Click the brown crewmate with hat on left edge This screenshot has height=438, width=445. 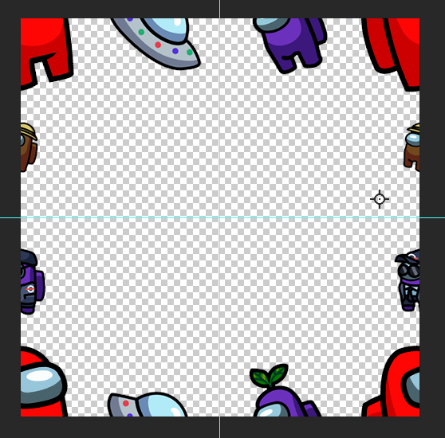(29, 147)
